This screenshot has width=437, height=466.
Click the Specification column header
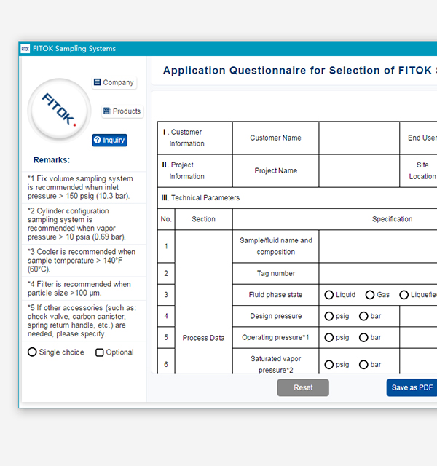392,219
